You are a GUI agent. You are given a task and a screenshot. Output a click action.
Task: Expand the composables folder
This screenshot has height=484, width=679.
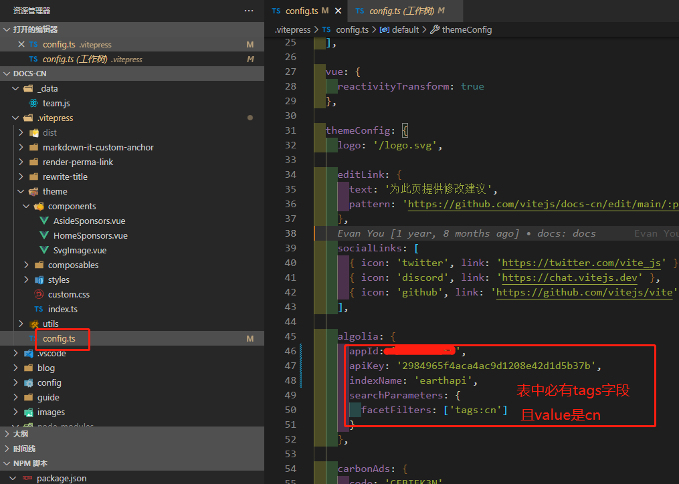pos(26,265)
